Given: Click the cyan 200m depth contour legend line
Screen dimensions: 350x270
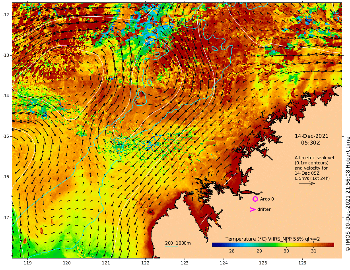Looking at the screenshot, I should point(171,247).
